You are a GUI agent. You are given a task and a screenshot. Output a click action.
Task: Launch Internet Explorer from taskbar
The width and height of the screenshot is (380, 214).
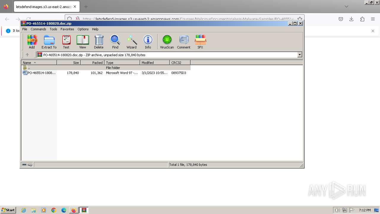[x=23, y=210]
